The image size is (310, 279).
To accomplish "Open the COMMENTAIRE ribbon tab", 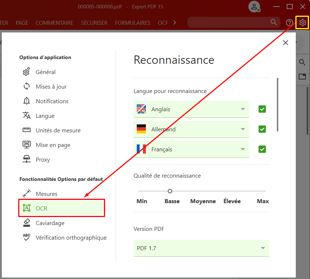I will [54, 23].
